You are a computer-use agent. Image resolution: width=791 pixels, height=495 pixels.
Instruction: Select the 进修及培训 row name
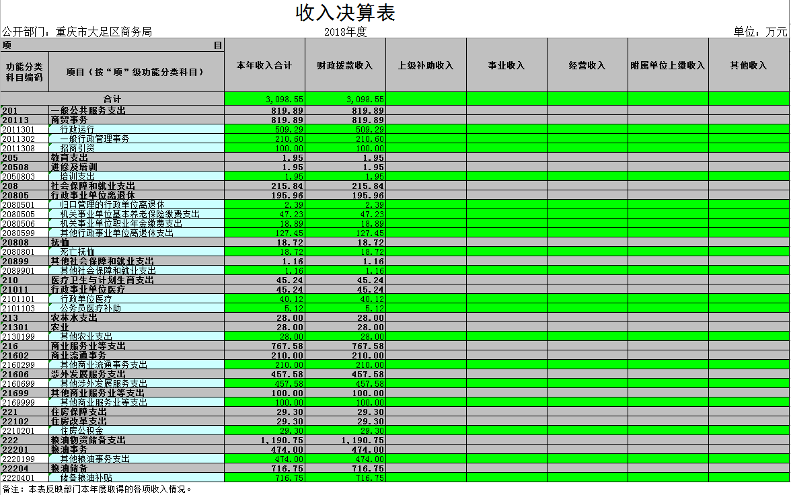pyautogui.click(x=74, y=167)
